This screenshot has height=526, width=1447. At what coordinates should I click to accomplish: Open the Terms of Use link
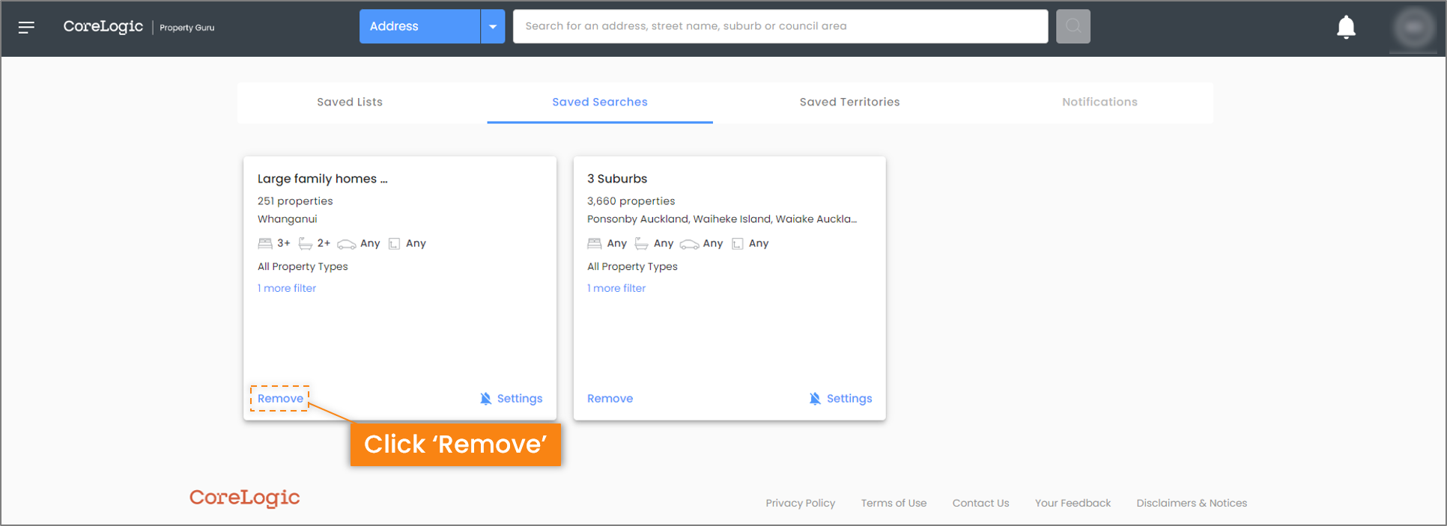point(894,503)
